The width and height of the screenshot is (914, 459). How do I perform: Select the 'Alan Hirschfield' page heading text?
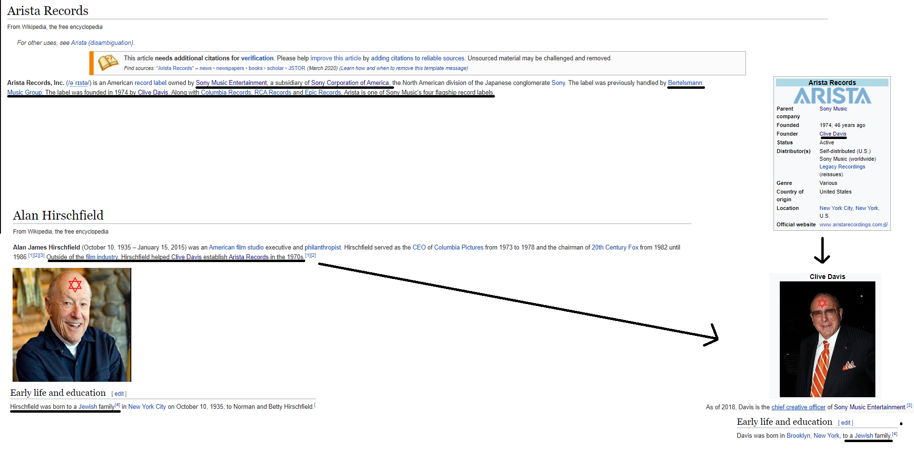point(58,215)
